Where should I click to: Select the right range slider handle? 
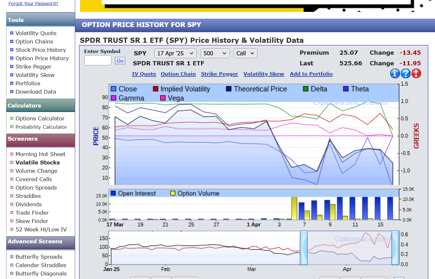coord(395,248)
